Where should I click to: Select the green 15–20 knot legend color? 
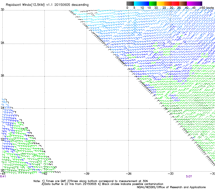[153, 3]
